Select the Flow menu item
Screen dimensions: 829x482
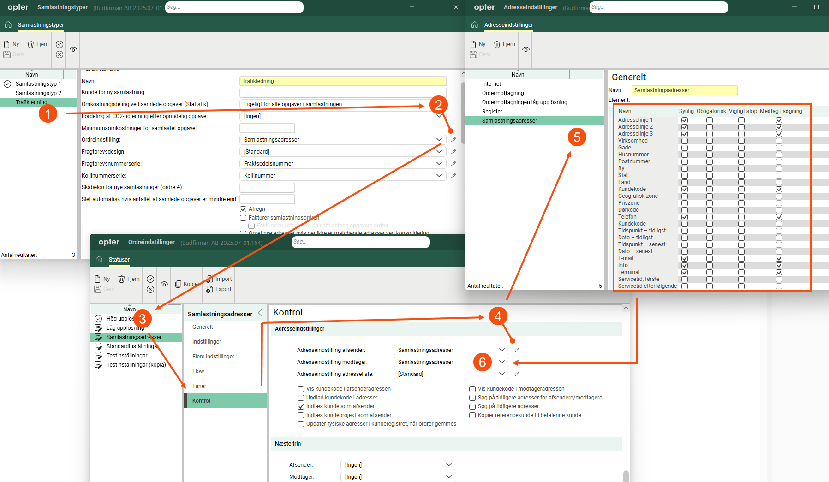click(x=198, y=371)
